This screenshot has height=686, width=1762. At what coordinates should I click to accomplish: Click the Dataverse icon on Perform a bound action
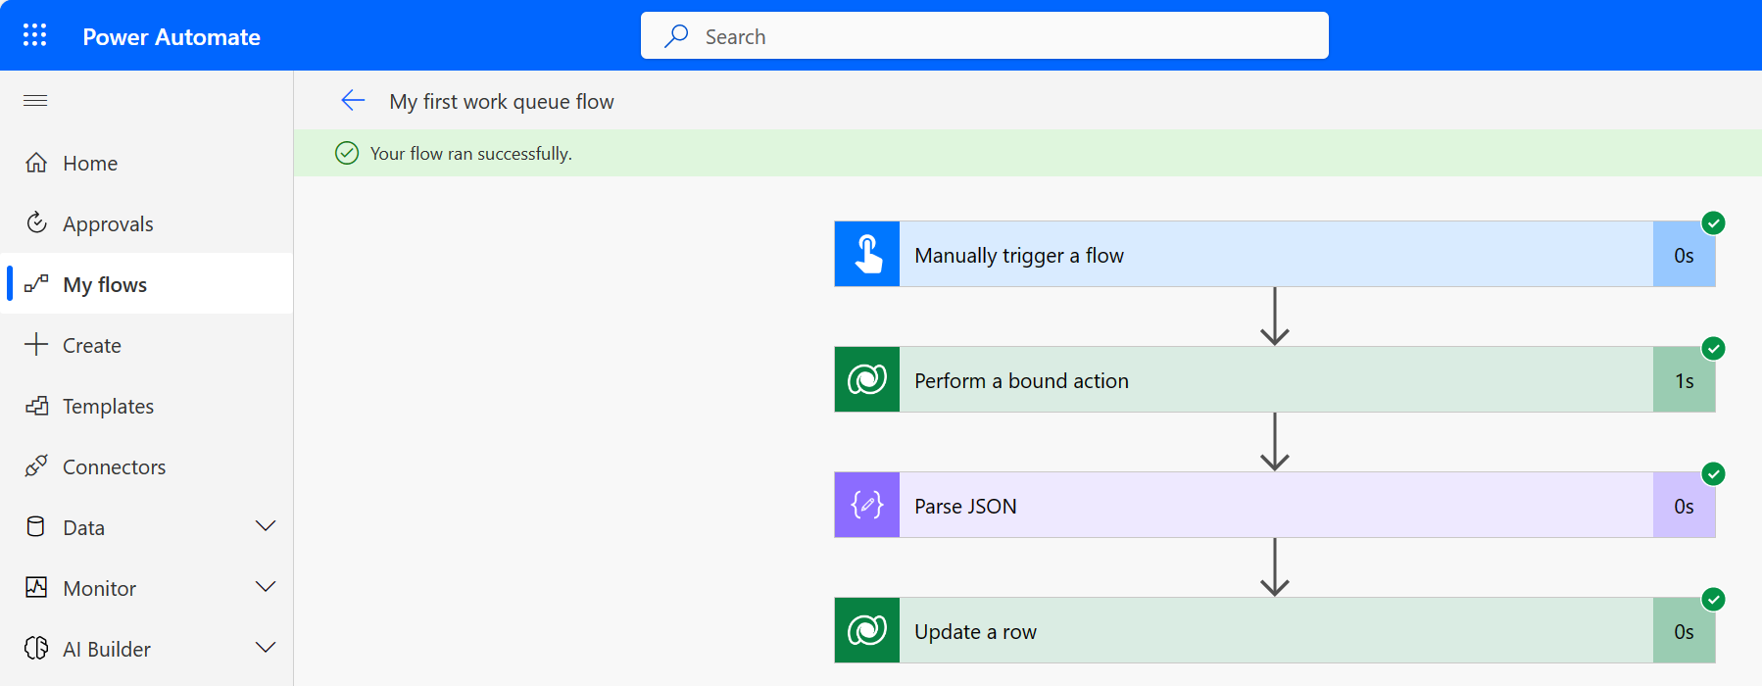coord(867,380)
